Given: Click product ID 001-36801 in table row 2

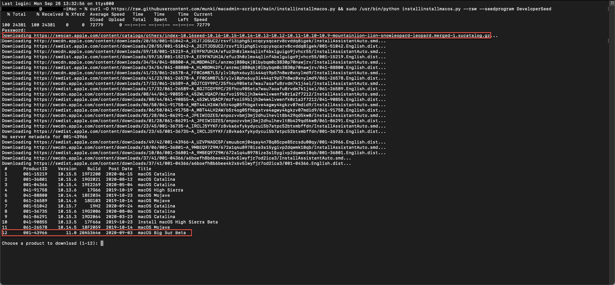Looking at the screenshot, I should tap(35, 179).
